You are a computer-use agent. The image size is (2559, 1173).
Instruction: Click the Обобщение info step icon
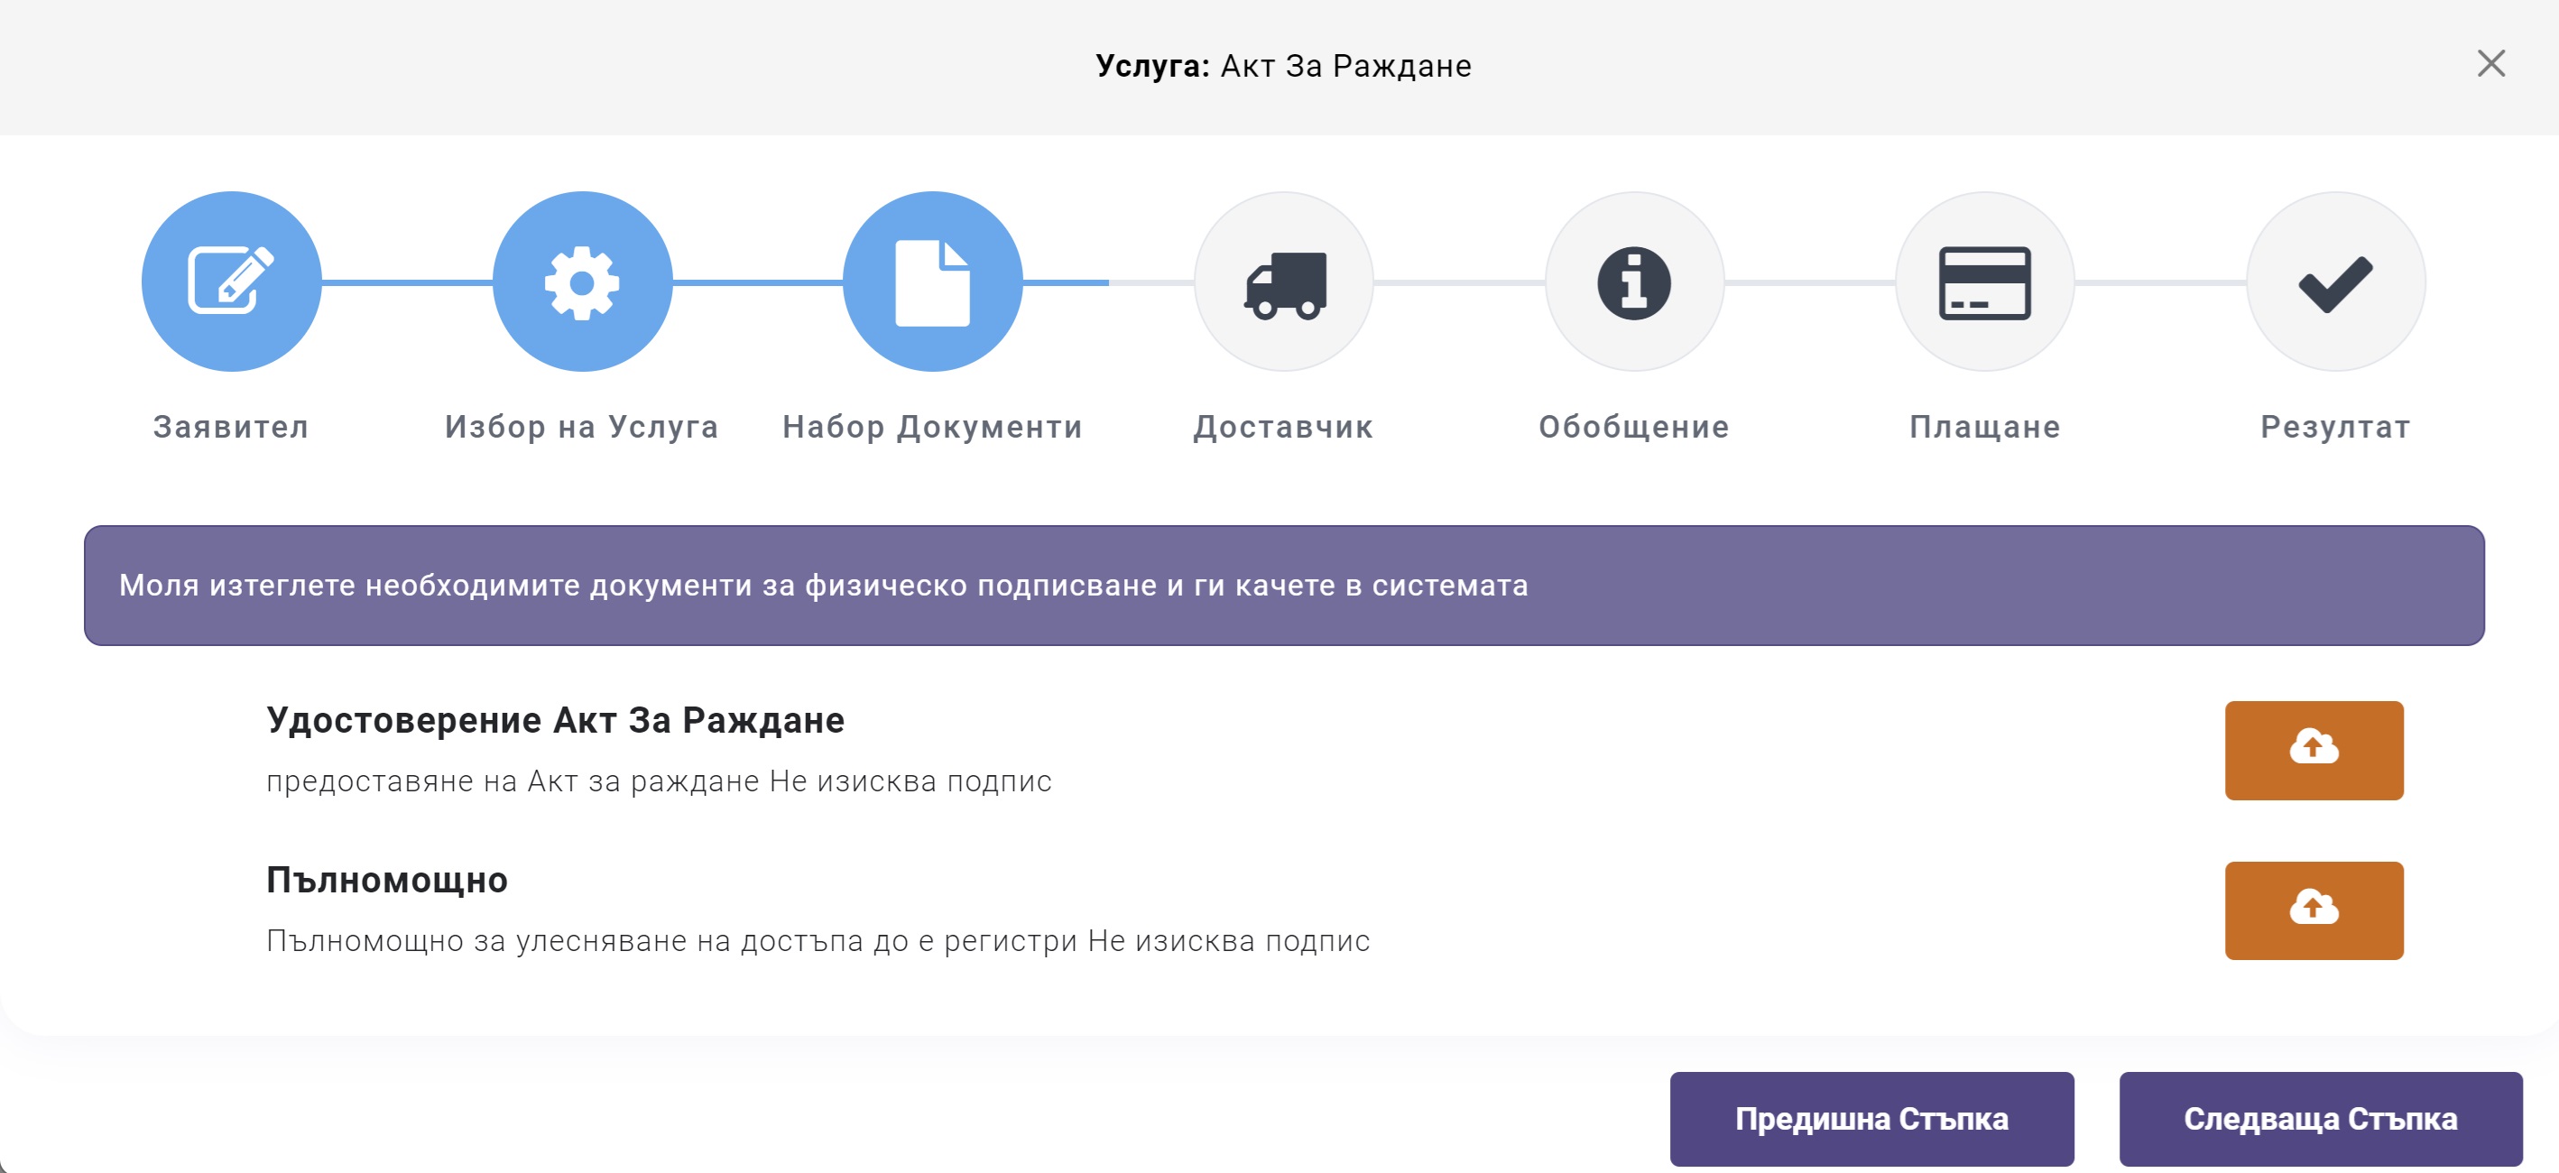[1634, 282]
